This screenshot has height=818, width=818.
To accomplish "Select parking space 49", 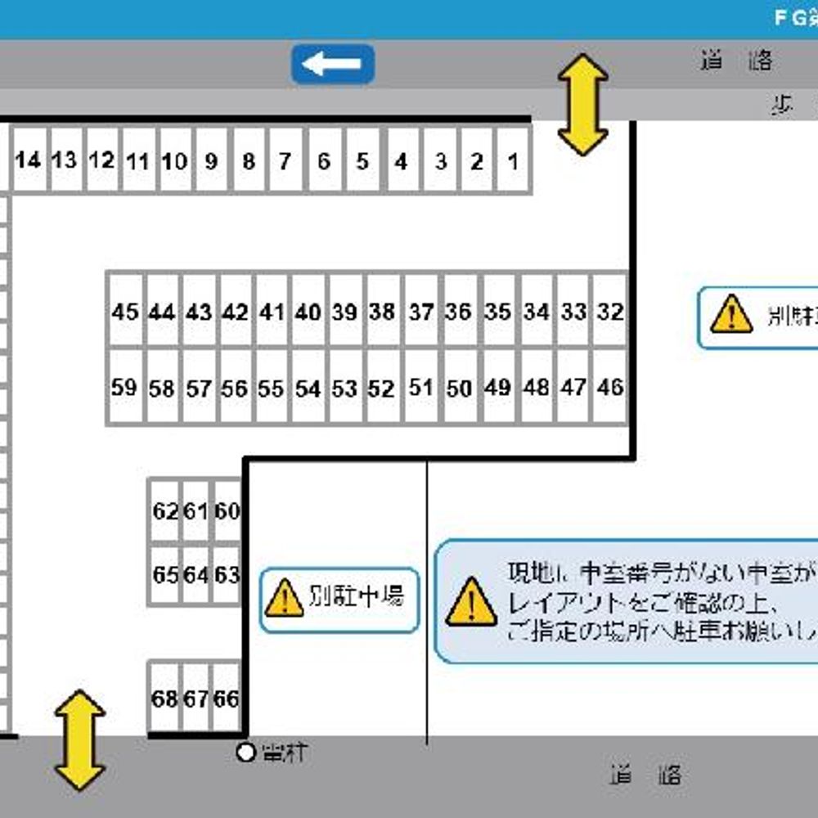I will pyautogui.click(x=498, y=387).
